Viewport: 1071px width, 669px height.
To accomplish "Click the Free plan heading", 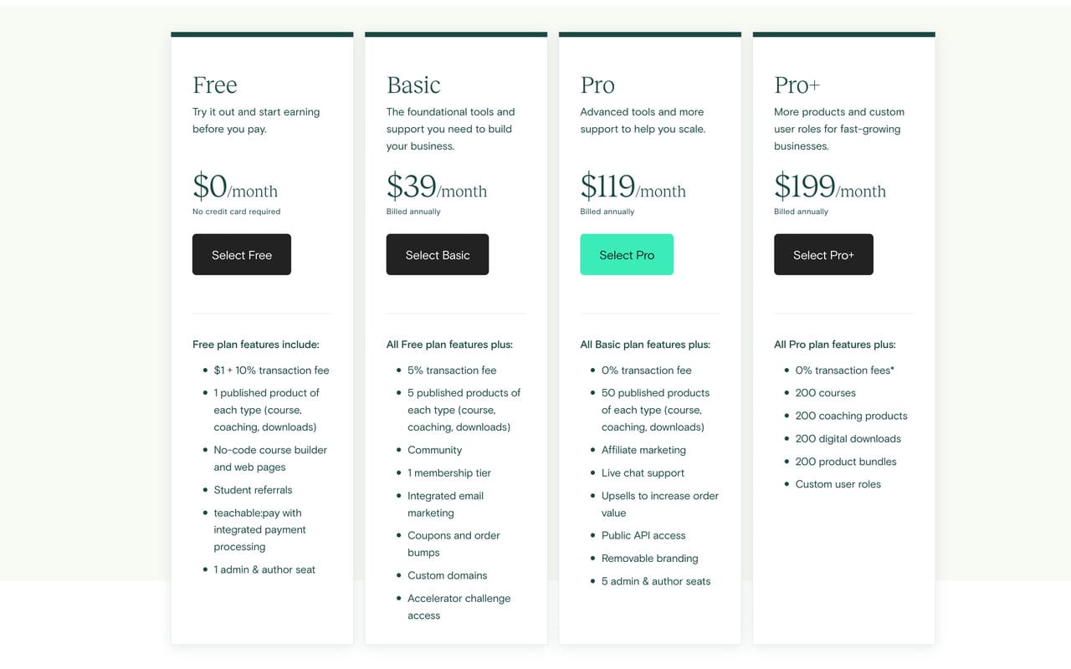I will [x=214, y=84].
